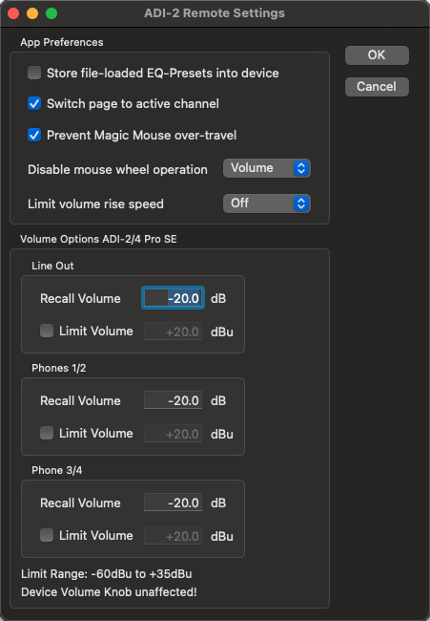
Task: Click the Line Out Recall Volume field
Action: 174,298
